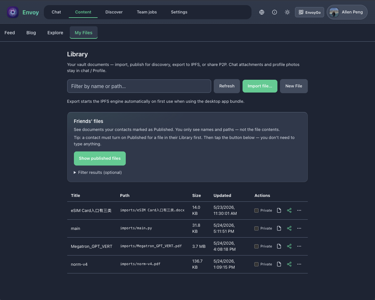
Task: Toggle light theme with sun icon
Action: click(x=287, y=12)
